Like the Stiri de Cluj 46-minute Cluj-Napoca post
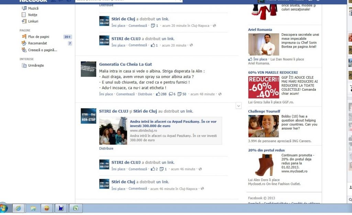The height and width of the screenshot is (215, 352). click(x=118, y=189)
